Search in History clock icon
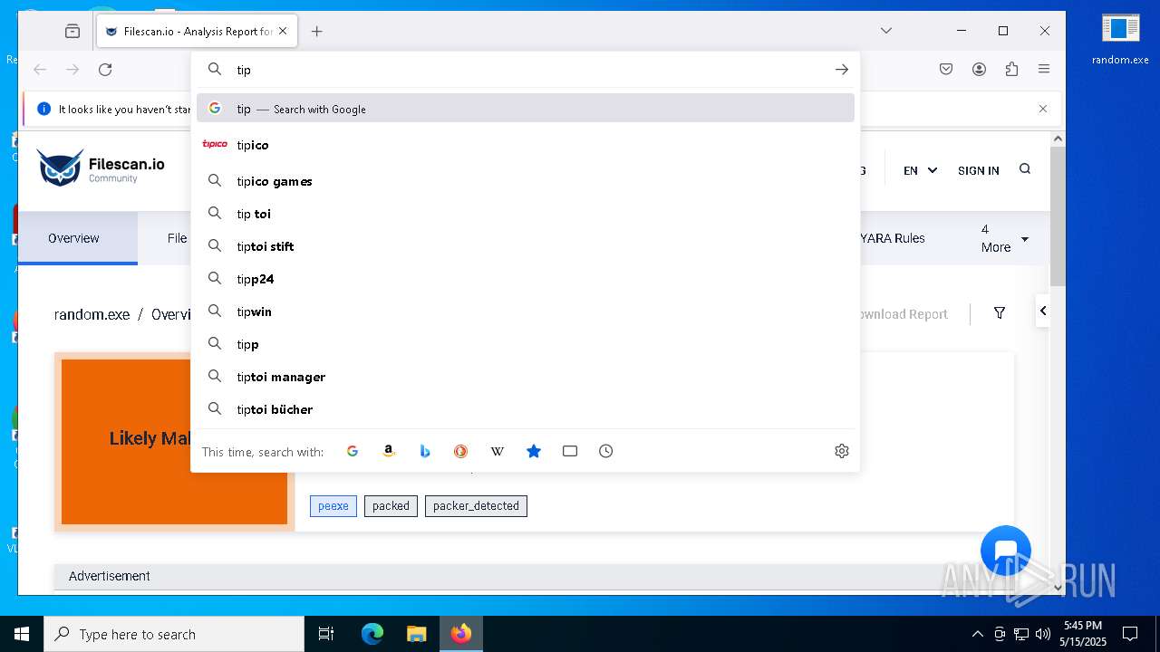 click(x=606, y=451)
